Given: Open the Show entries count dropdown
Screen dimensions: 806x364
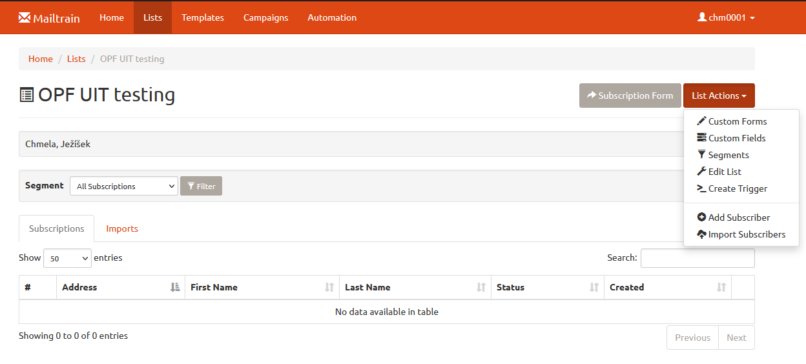Looking at the screenshot, I should point(67,258).
